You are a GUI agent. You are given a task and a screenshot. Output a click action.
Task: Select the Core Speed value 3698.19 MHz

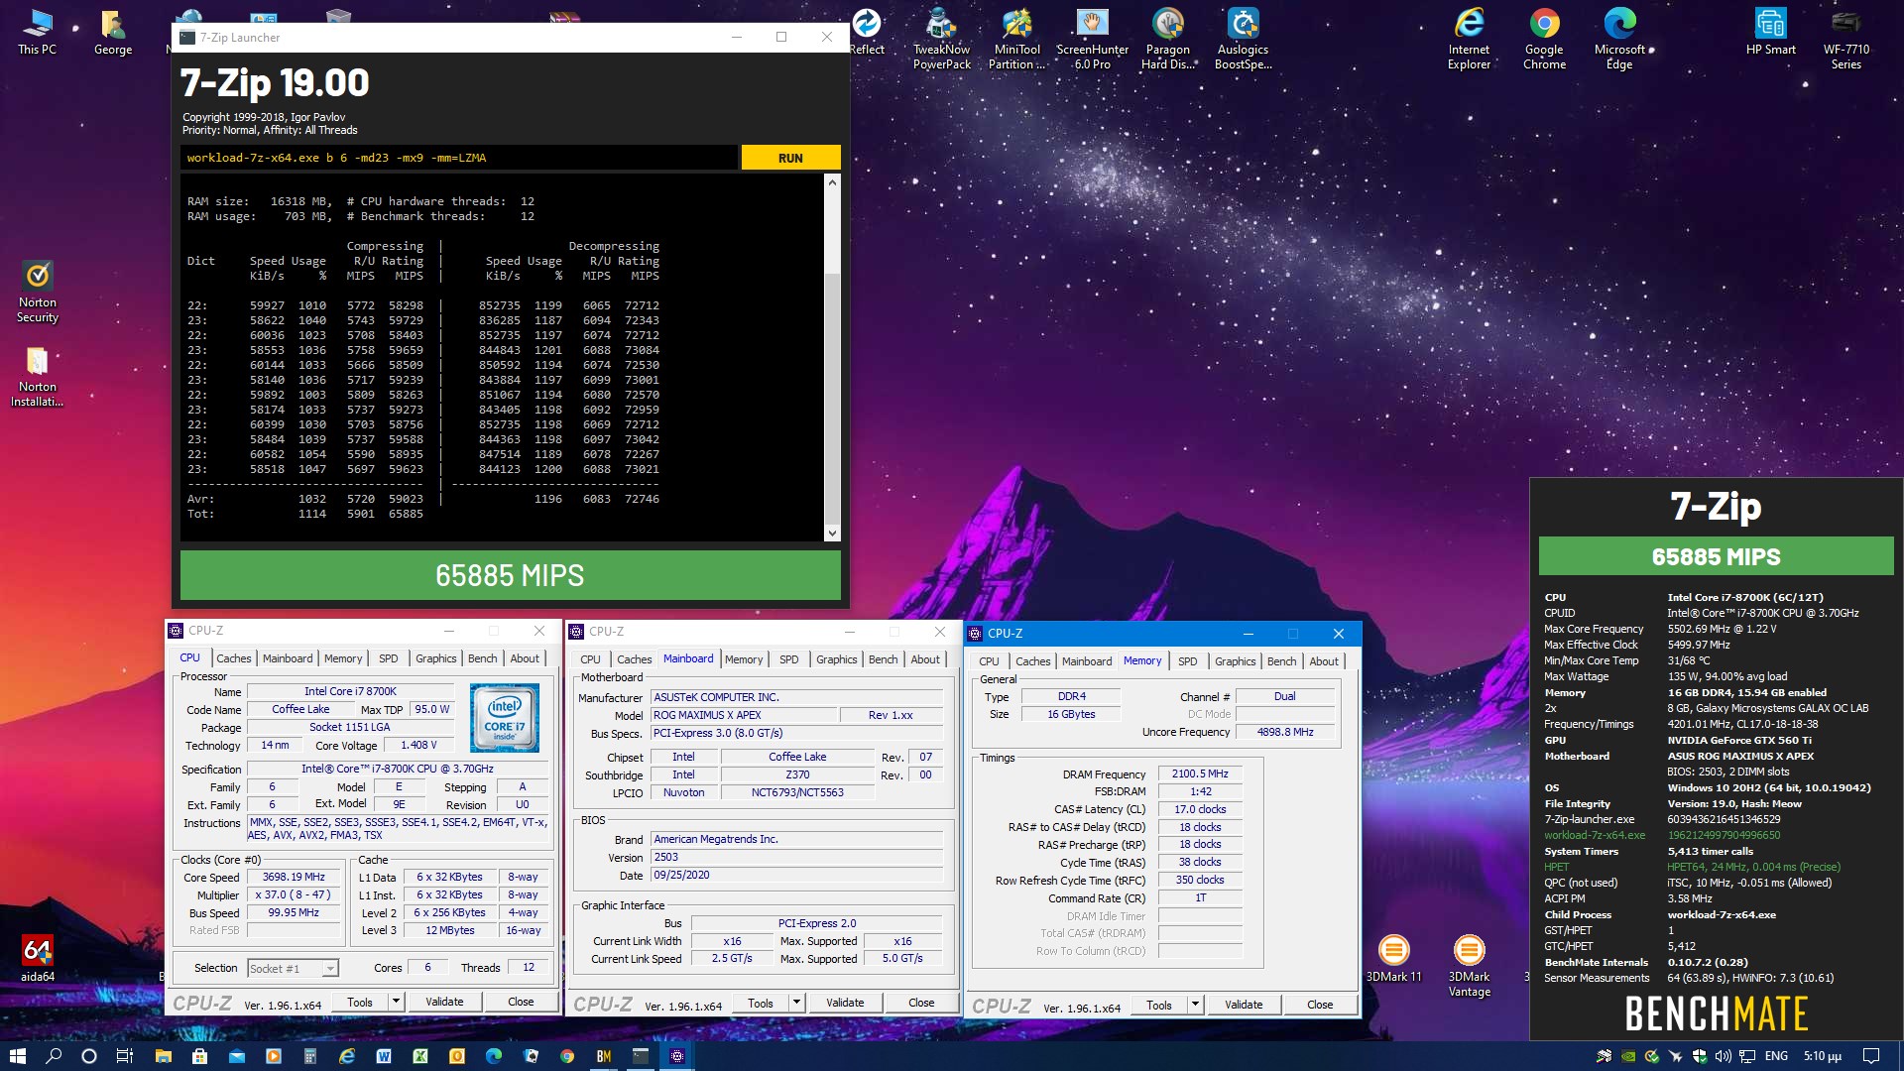click(294, 877)
